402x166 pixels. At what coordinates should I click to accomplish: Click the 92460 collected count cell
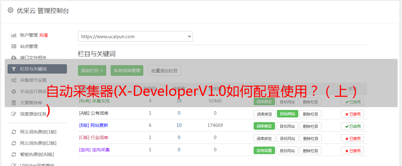click(x=215, y=101)
